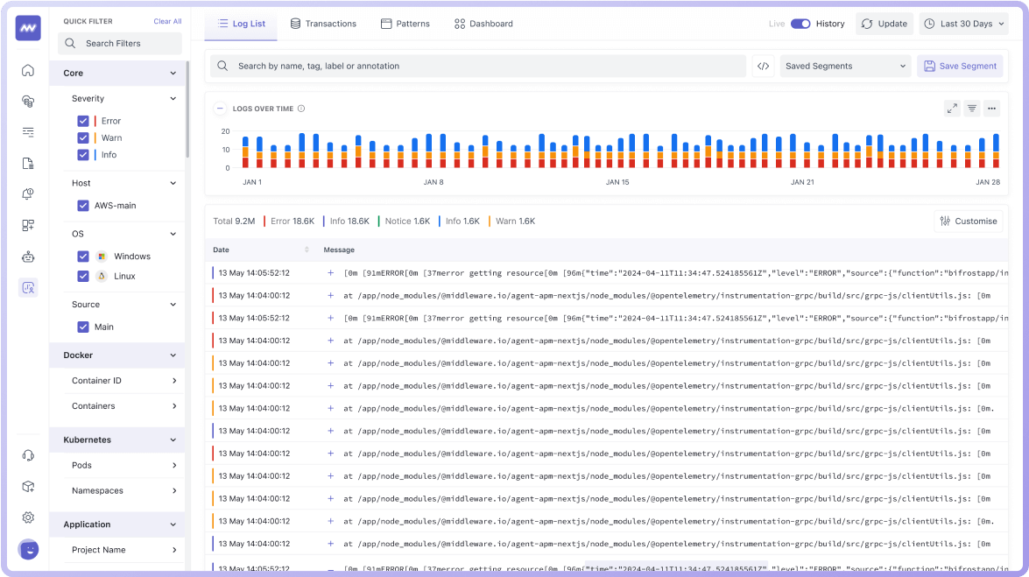
Task: Expand the Logs Over Time chart fullscreen
Action: pyautogui.click(x=951, y=109)
